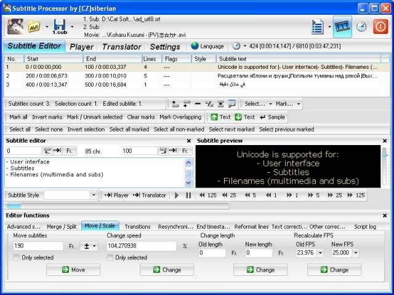Enable Only selected under Change speed
The image size is (394, 295).
coord(110,258)
